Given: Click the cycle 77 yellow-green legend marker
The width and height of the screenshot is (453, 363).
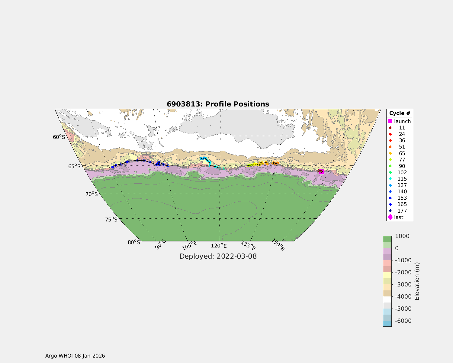Looking at the screenshot, I should [390, 160].
